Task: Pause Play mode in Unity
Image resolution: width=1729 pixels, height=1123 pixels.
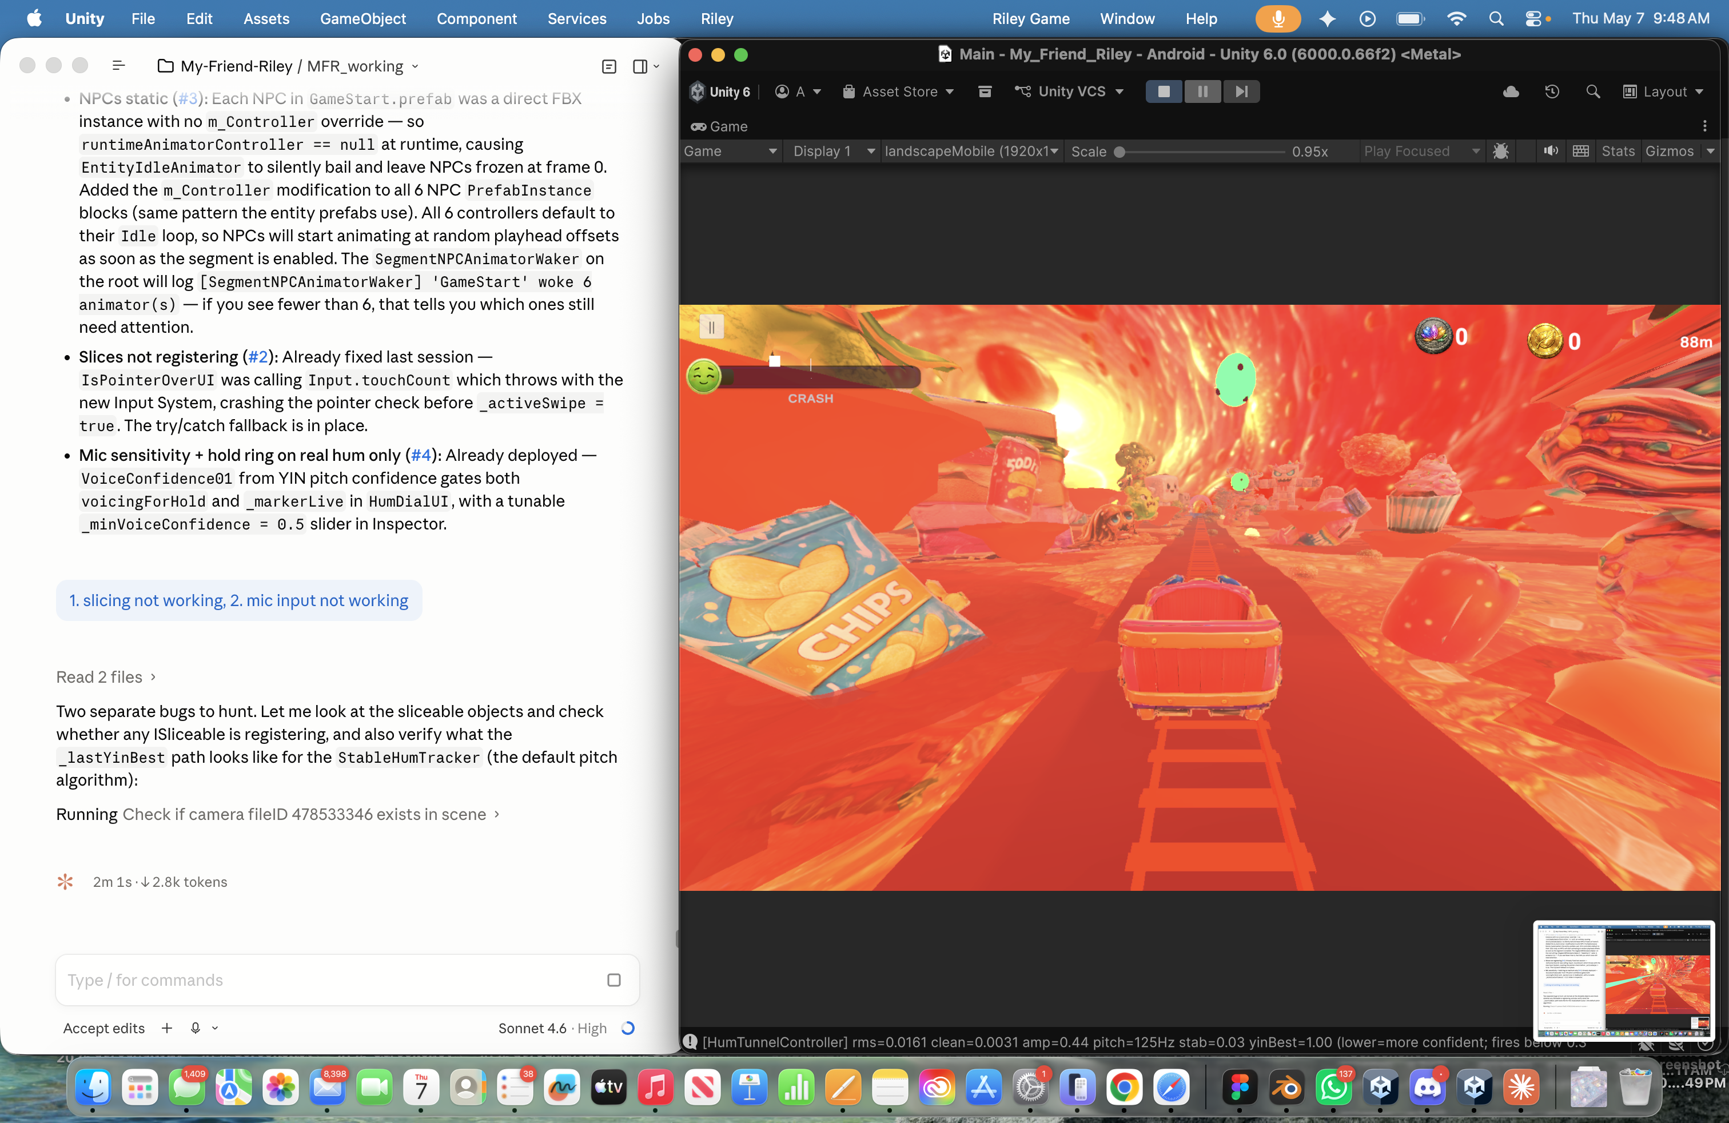Action: (x=1202, y=91)
